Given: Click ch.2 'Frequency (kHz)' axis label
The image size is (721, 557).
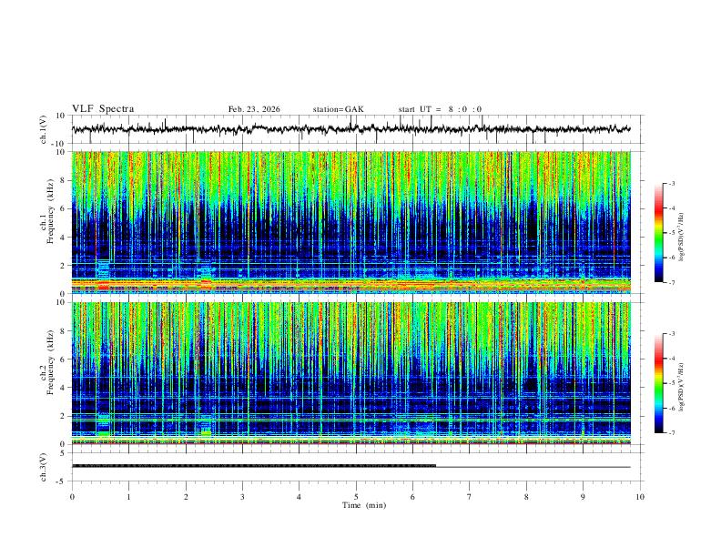Looking at the screenshot, I should (50, 362).
